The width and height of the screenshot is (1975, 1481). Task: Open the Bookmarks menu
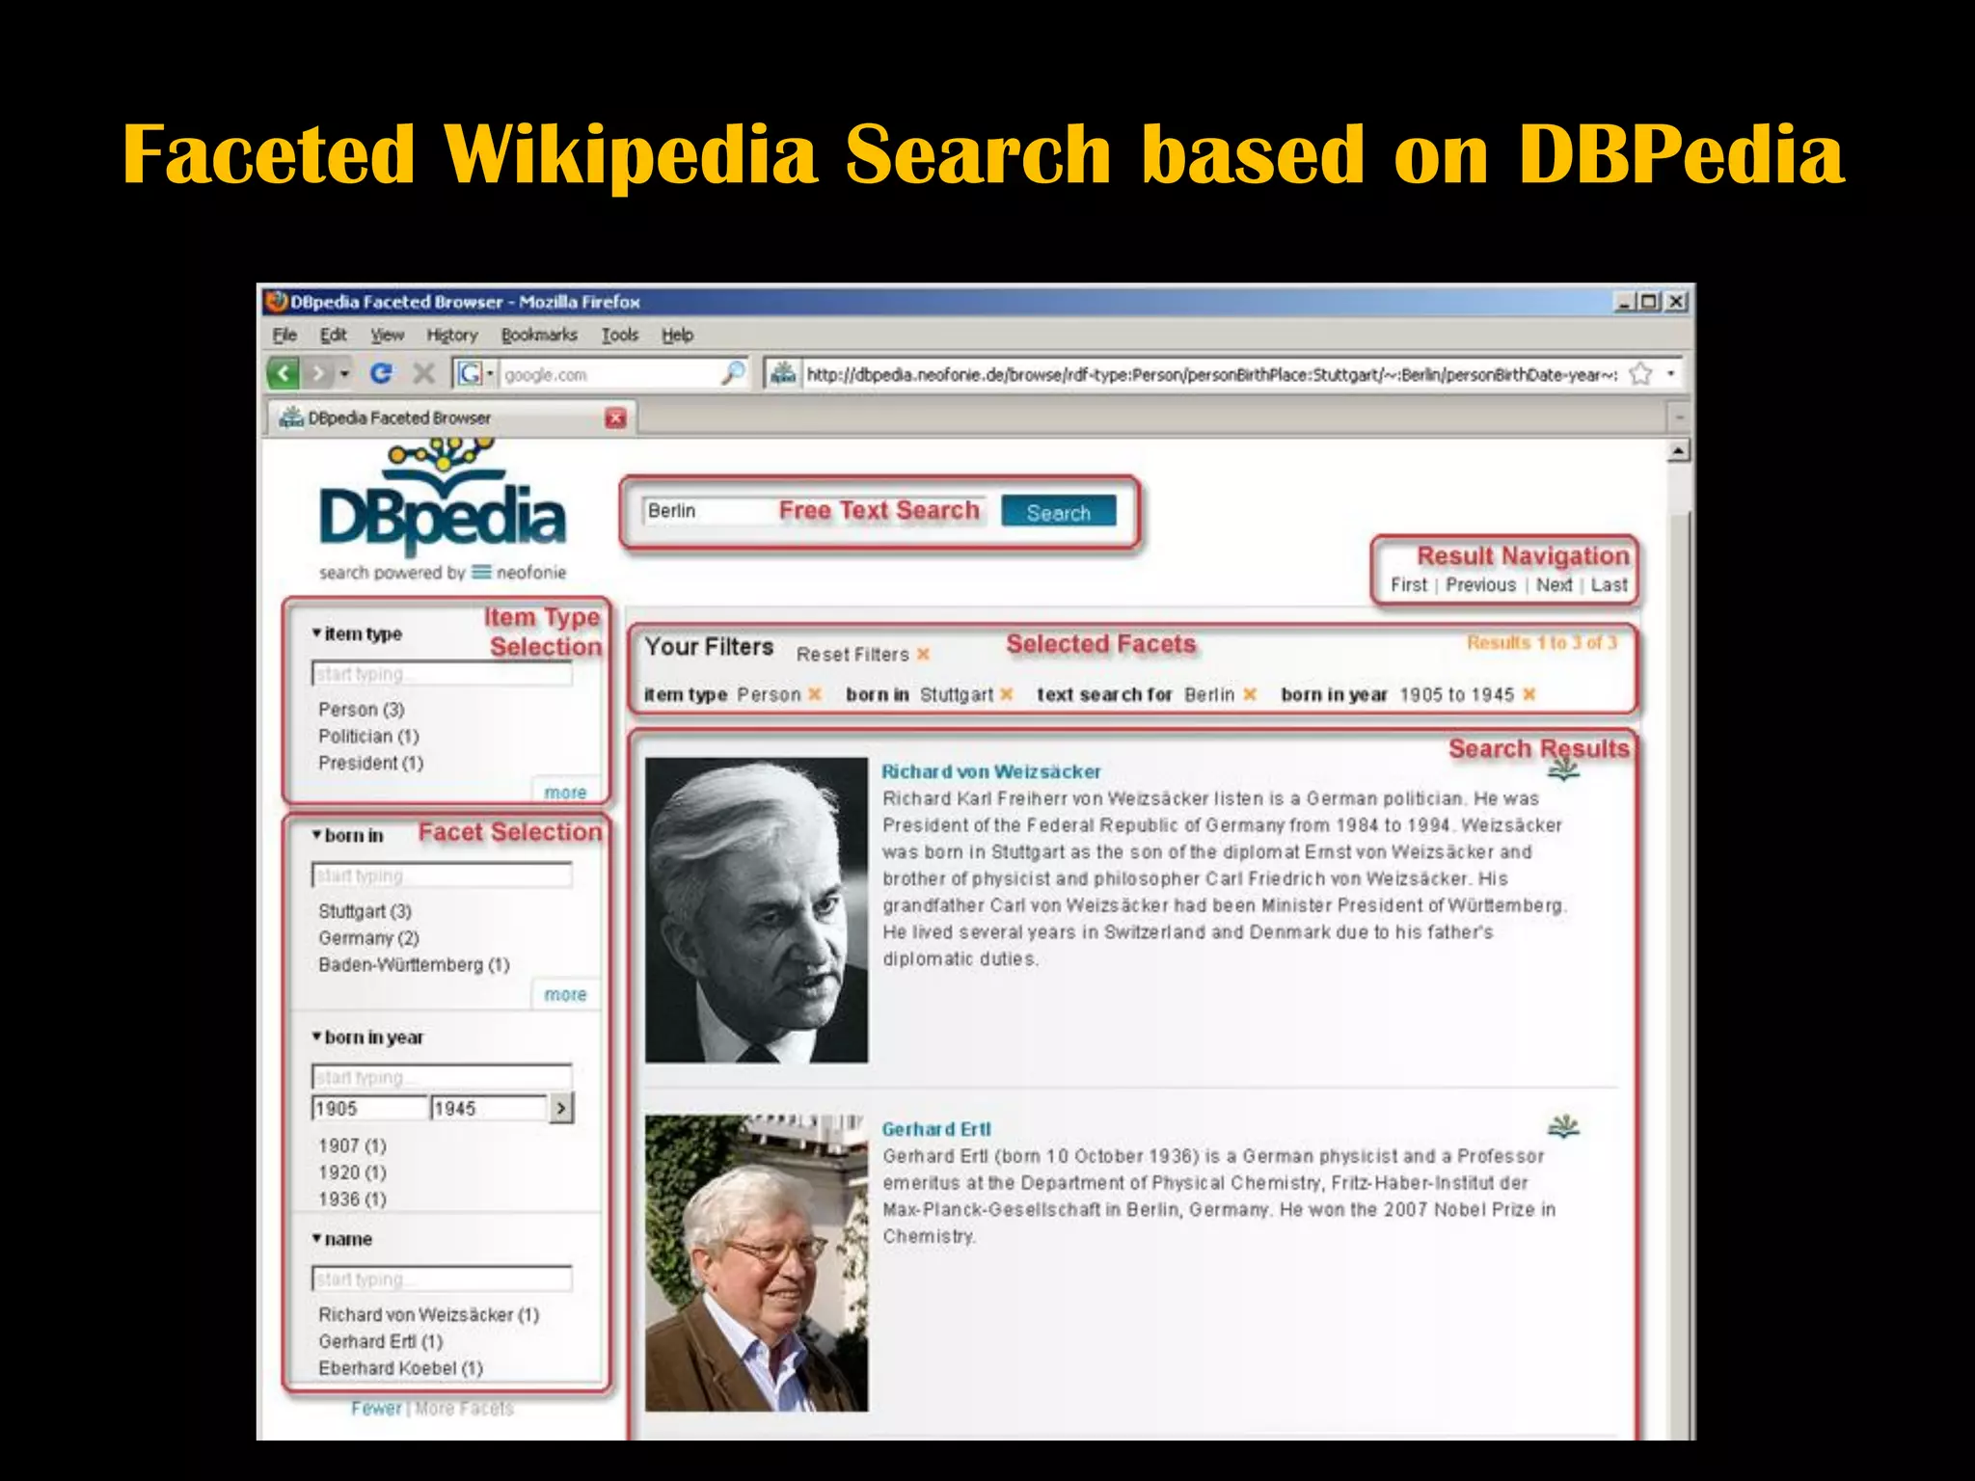(539, 335)
